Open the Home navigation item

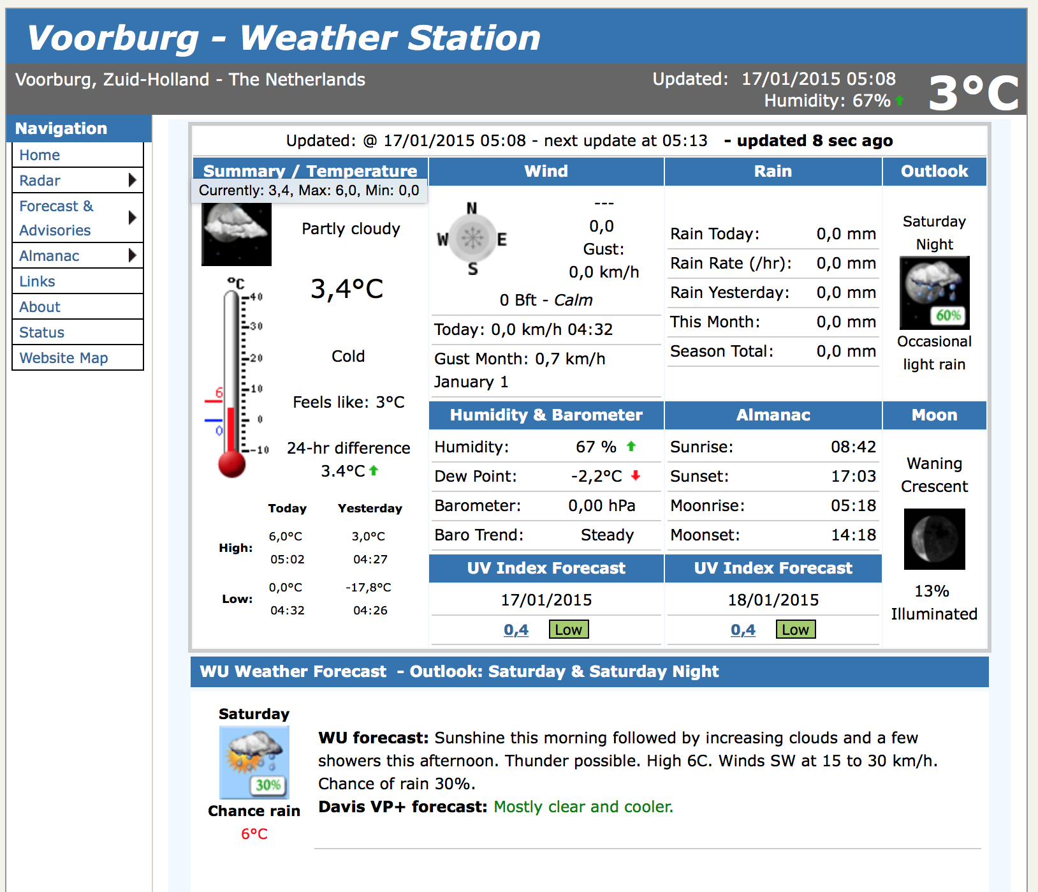pyautogui.click(x=40, y=155)
